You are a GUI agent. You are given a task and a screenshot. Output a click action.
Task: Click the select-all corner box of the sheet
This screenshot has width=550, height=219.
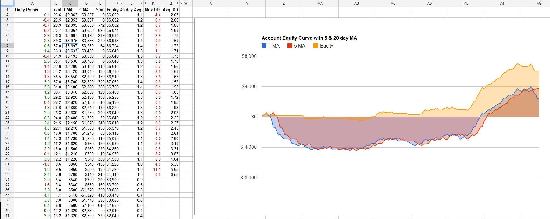click(x=7, y=3)
